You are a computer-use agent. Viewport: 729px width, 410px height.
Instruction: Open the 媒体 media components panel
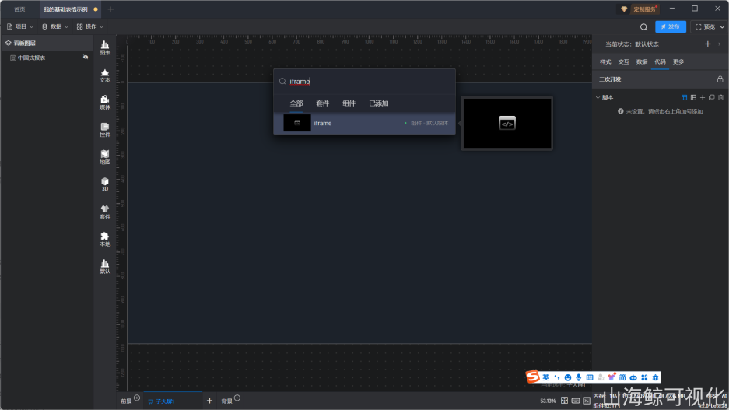coord(105,103)
